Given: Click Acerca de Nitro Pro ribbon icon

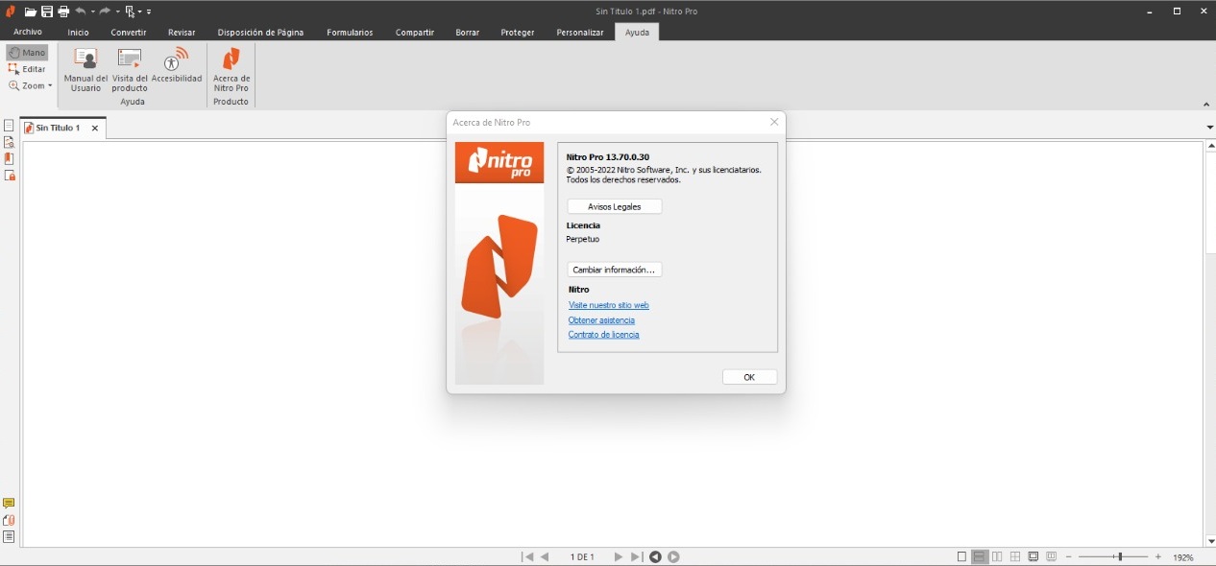Looking at the screenshot, I should coord(231,69).
